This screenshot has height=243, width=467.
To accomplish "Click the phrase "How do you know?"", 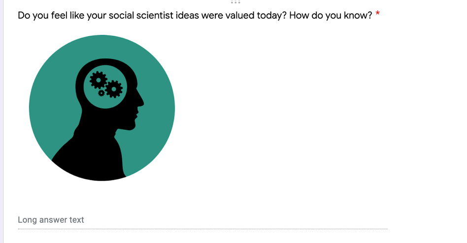I will [330, 15].
